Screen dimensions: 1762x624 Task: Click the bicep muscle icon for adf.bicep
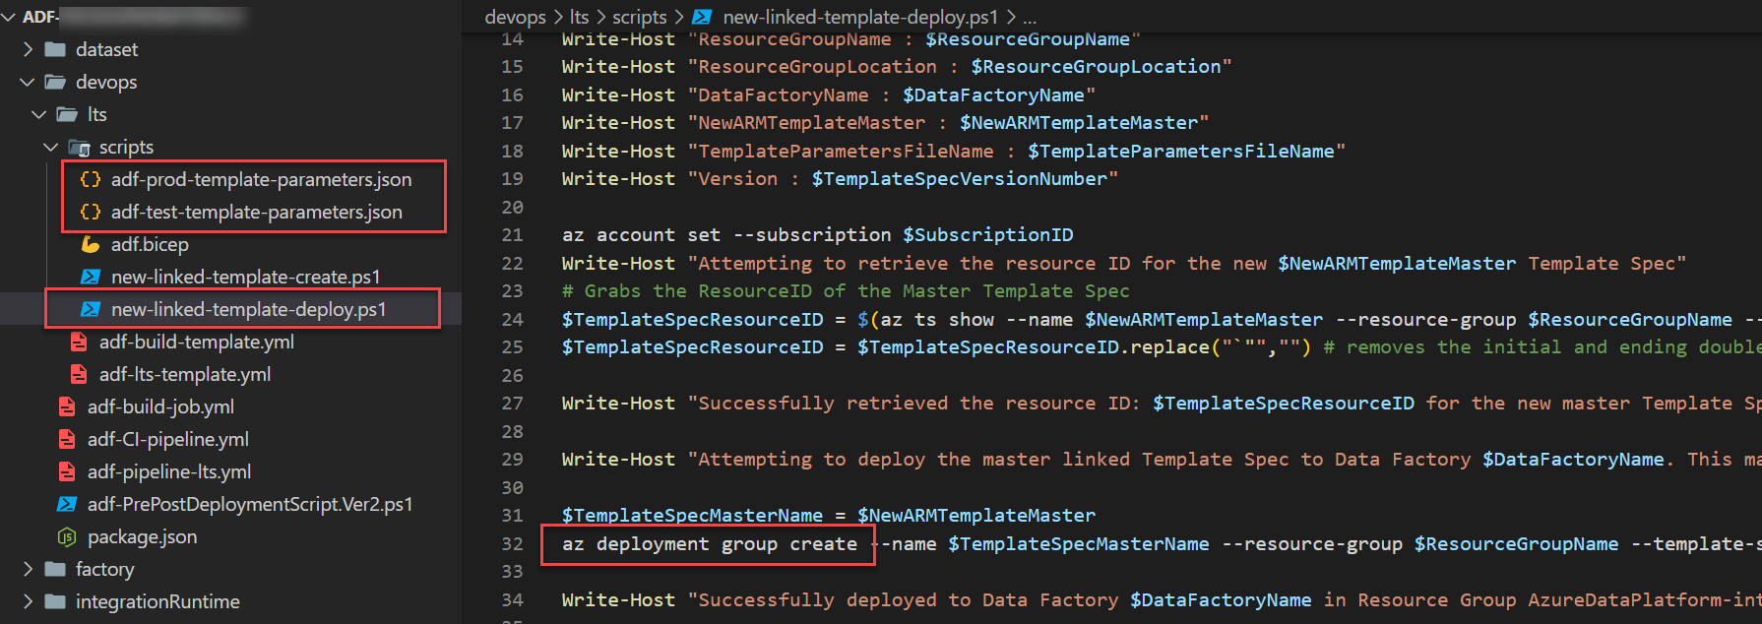pyautogui.click(x=91, y=245)
